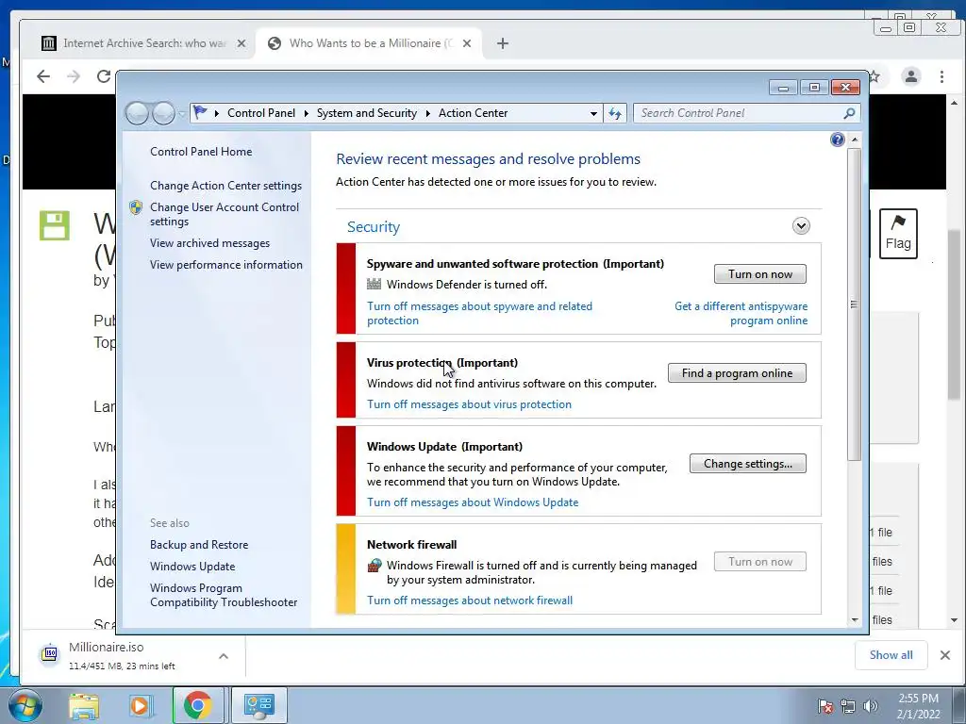Viewport: 966px width, 724px height.
Task: Click Show all downloads button
Action: 891,655
